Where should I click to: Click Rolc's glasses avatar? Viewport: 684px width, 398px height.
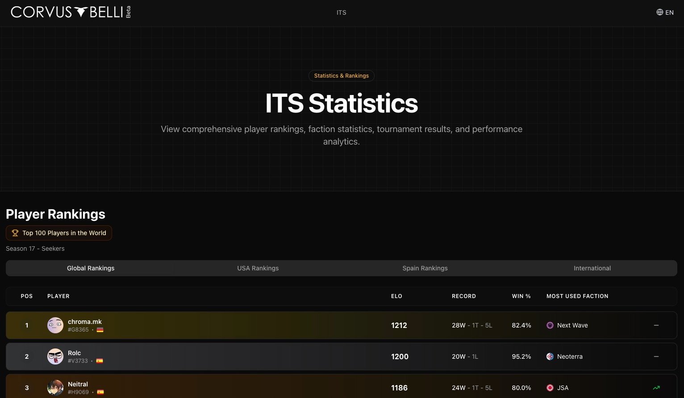55,357
